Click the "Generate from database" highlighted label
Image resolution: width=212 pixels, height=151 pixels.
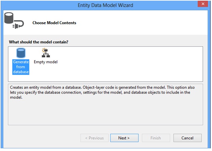[21, 67]
